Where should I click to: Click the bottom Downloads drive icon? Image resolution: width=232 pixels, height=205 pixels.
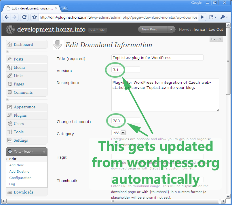coord(10,192)
